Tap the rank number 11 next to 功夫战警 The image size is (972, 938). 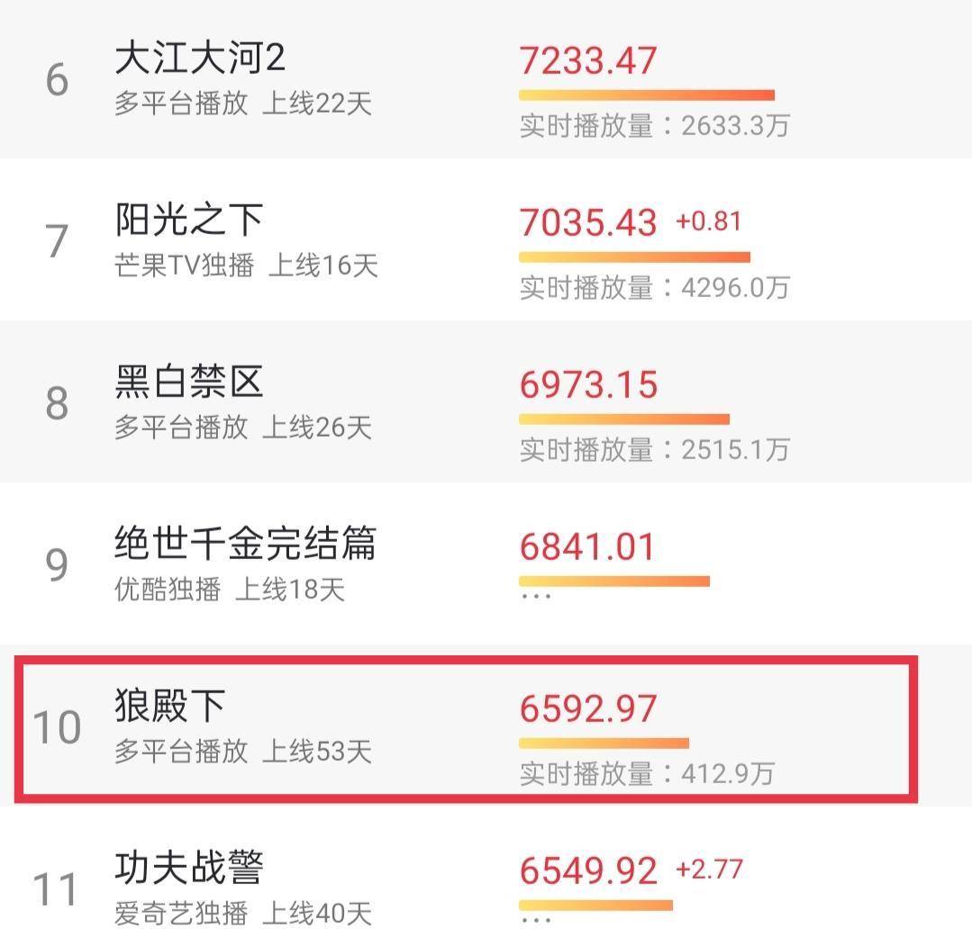57,891
